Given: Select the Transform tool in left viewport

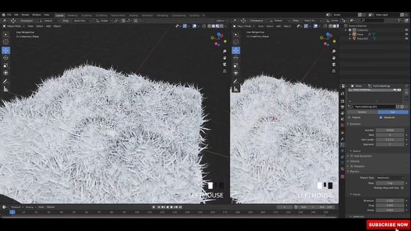Looking at the screenshot, I should point(6,73).
